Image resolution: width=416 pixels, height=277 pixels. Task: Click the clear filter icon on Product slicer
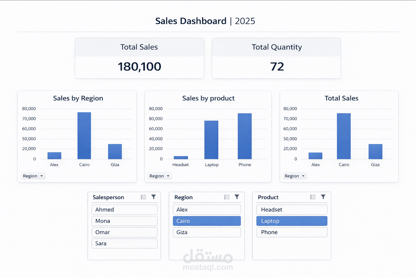pyautogui.click(x=323, y=197)
